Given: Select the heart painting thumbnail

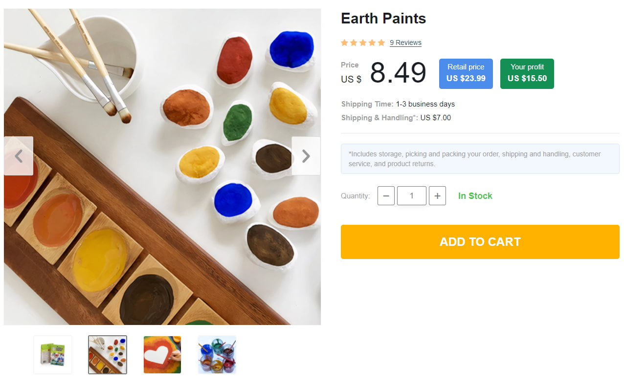Looking at the screenshot, I should click(162, 354).
